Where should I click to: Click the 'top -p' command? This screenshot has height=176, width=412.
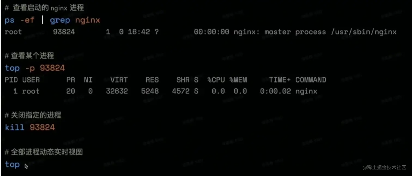20,68
